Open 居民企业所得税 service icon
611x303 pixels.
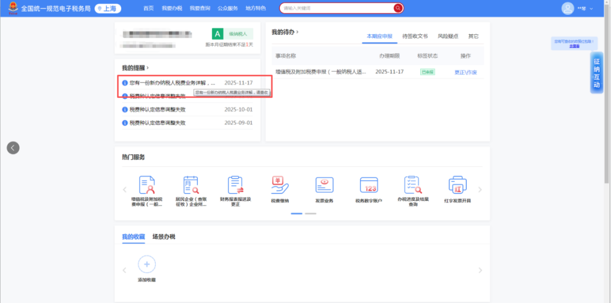point(191,185)
